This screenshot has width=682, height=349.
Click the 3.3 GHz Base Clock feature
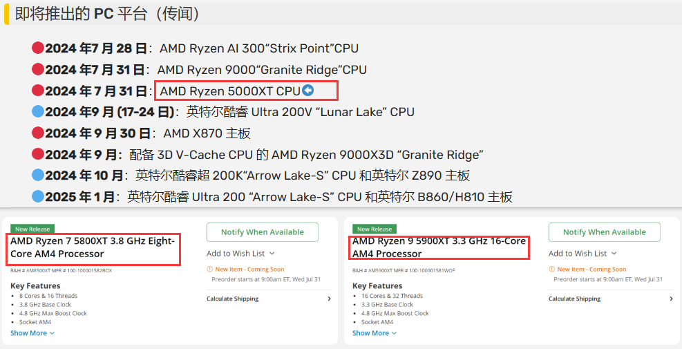tap(387, 305)
